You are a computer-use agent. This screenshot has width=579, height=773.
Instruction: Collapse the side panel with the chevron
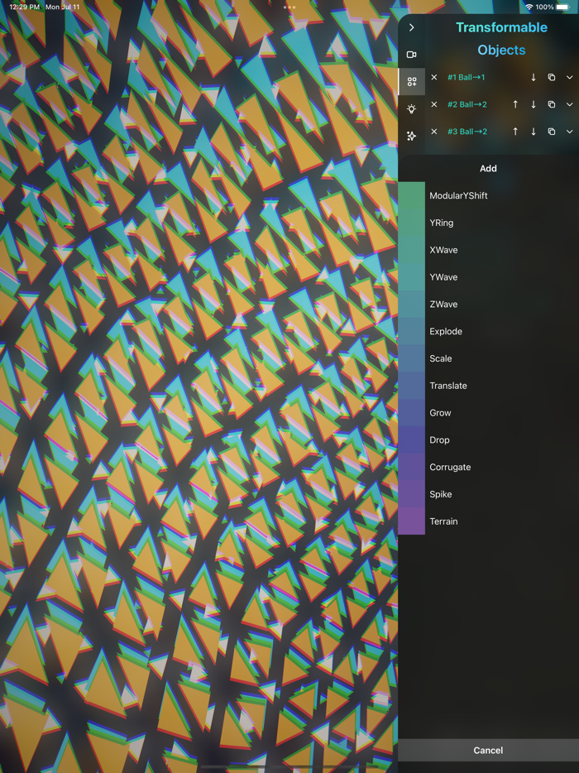411,27
